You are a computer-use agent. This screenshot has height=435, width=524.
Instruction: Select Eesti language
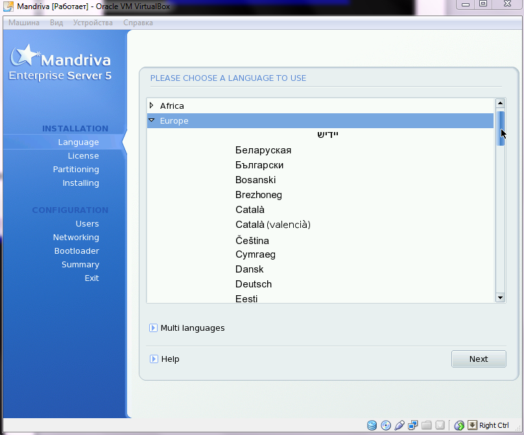(x=246, y=298)
